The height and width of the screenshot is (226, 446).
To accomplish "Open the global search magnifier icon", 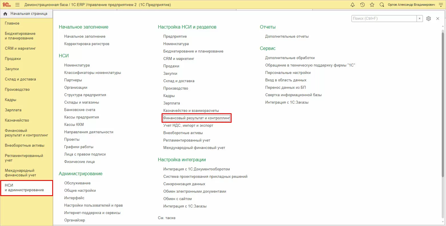I will [x=382, y=5].
